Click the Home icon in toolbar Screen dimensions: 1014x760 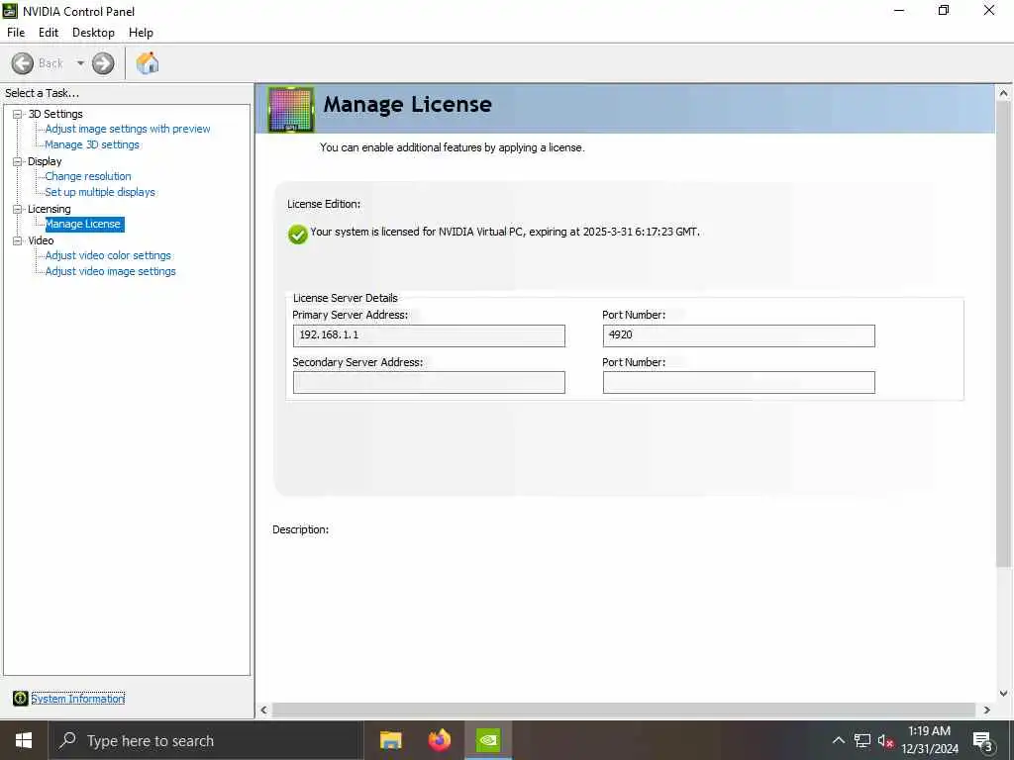[148, 63]
